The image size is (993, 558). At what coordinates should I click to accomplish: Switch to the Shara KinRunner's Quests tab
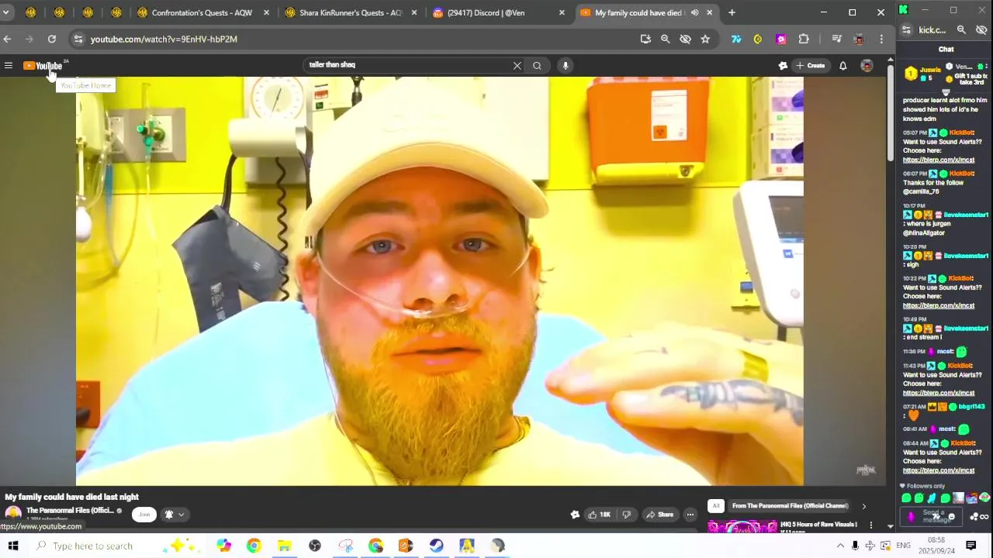[351, 12]
